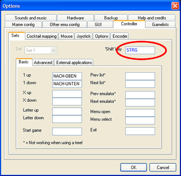Click the Letter up input field

pos(67,111)
